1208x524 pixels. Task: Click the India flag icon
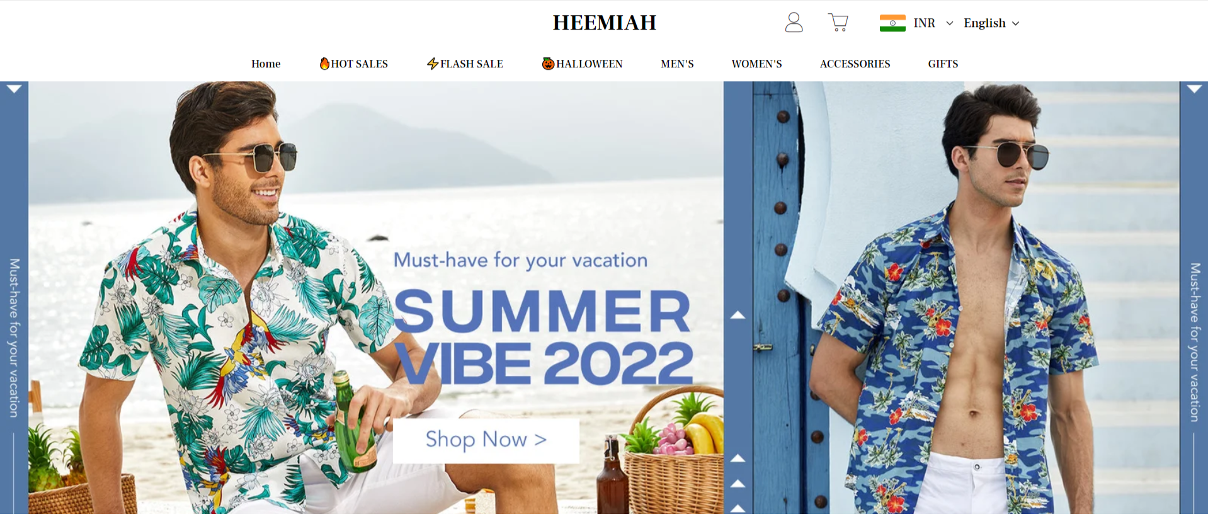pyautogui.click(x=892, y=23)
